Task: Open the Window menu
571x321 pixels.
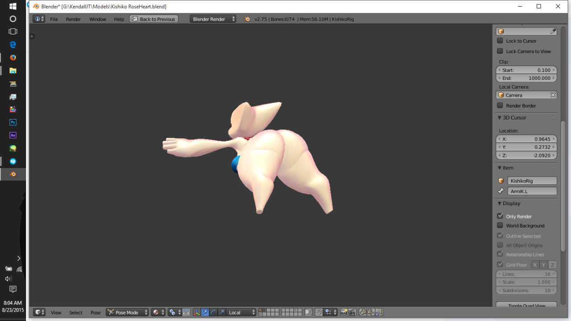Action: coord(98,19)
